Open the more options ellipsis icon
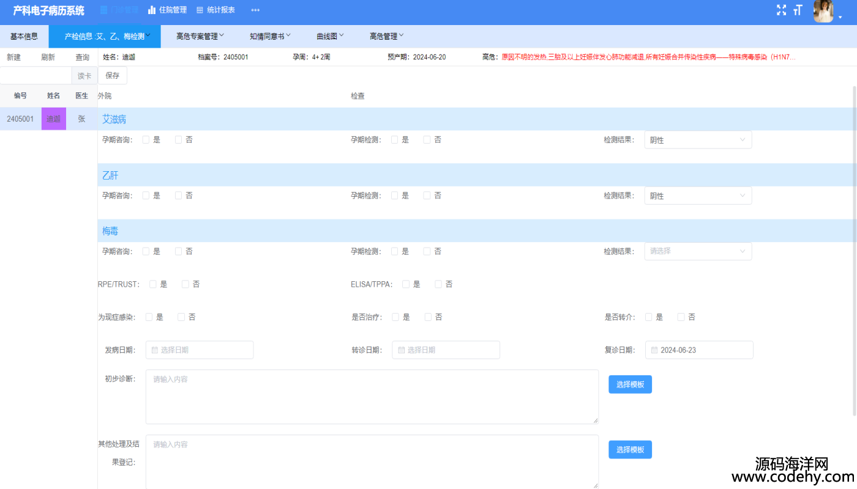Viewport: 857px width, 489px height. coord(255,10)
